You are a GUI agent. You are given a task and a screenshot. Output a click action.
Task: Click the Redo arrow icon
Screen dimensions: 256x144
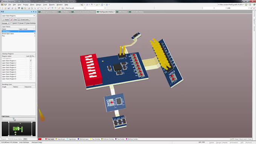tap(55, 8)
